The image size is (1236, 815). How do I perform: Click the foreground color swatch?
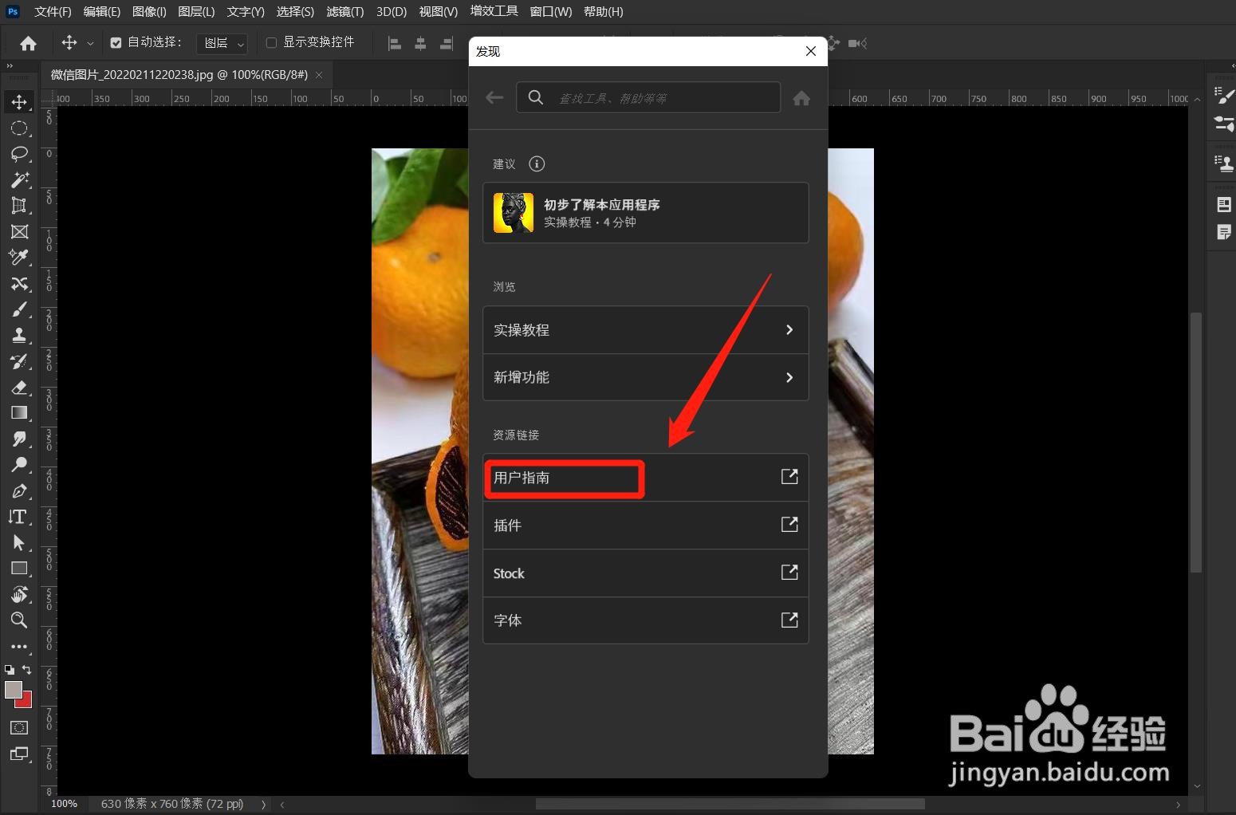coord(12,691)
